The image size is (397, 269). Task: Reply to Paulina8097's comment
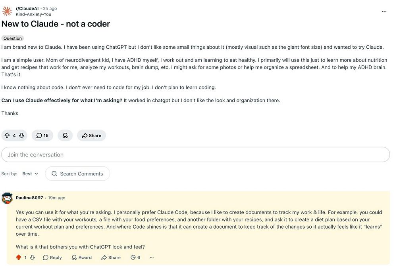pos(52,258)
